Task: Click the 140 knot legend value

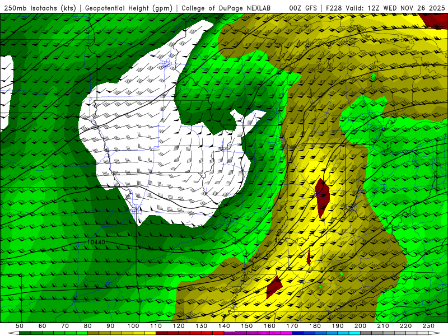Action: pyautogui.click(x=224, y=326)
